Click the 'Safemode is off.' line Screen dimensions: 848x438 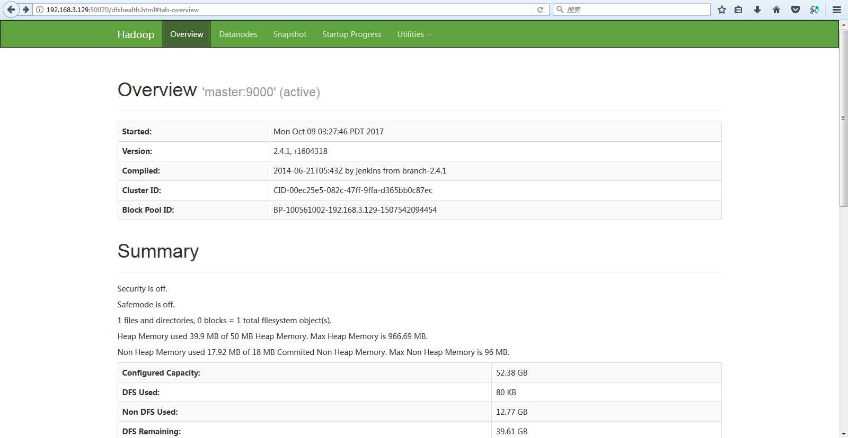tap(146, 305)
